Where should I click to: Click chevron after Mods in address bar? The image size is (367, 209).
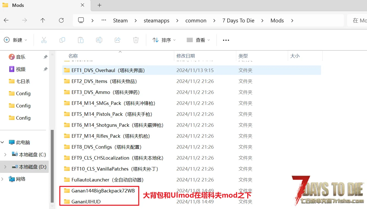(292, 21)
